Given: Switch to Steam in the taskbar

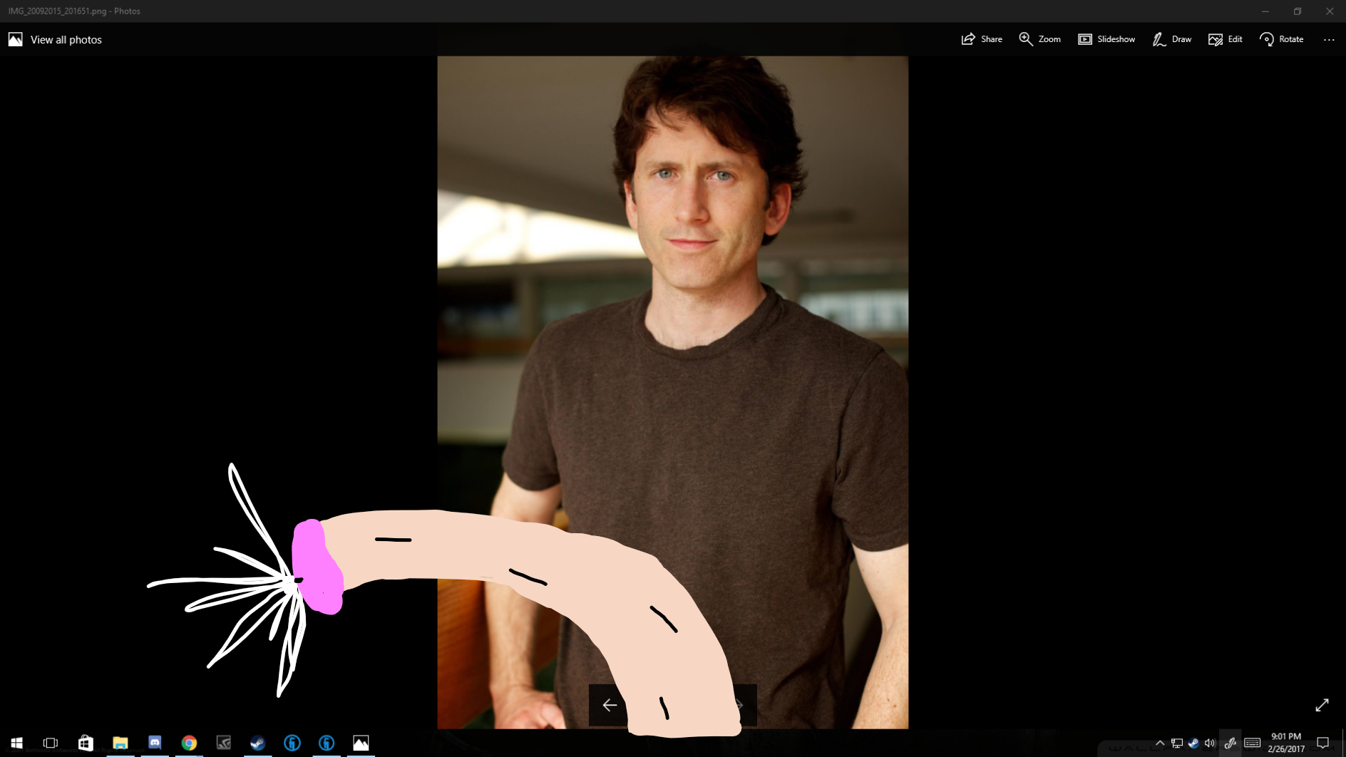Looking at the screenshot, I should click(x=257, y=743).
